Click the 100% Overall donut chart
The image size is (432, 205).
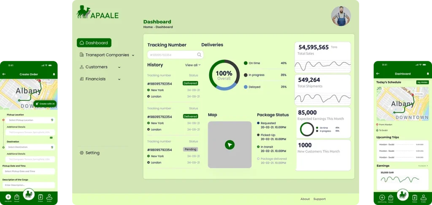[x=224, y=75]
